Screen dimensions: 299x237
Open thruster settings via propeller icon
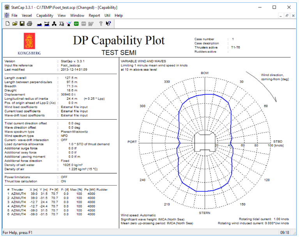tap(54, 24)
